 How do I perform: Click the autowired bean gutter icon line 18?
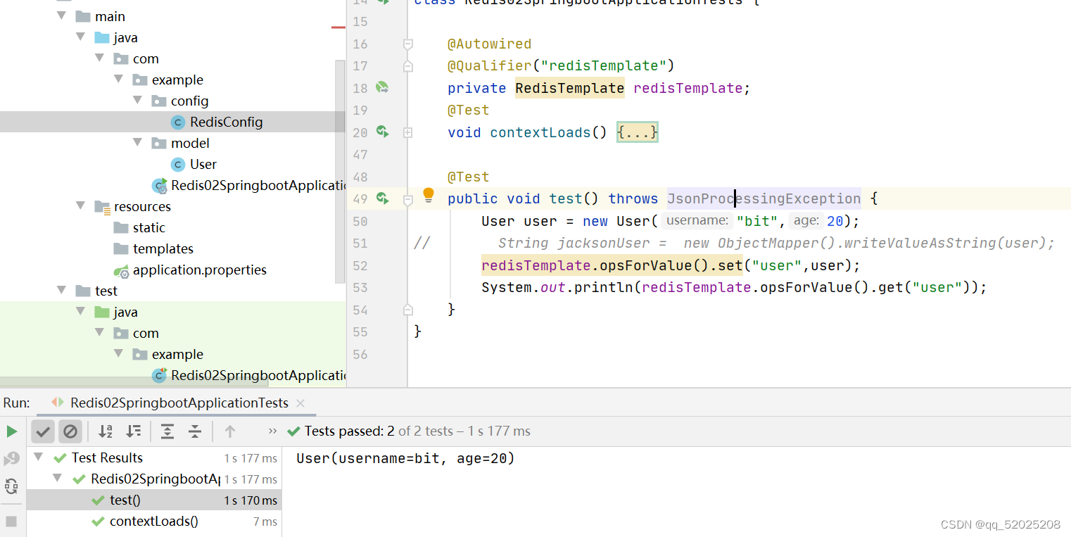coord(382,88)
